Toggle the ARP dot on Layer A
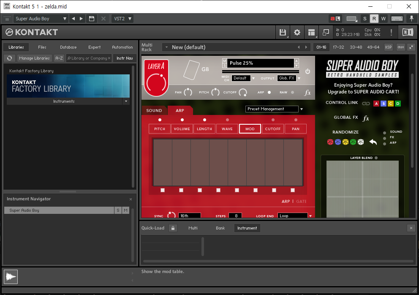 [x=269, y=93]
